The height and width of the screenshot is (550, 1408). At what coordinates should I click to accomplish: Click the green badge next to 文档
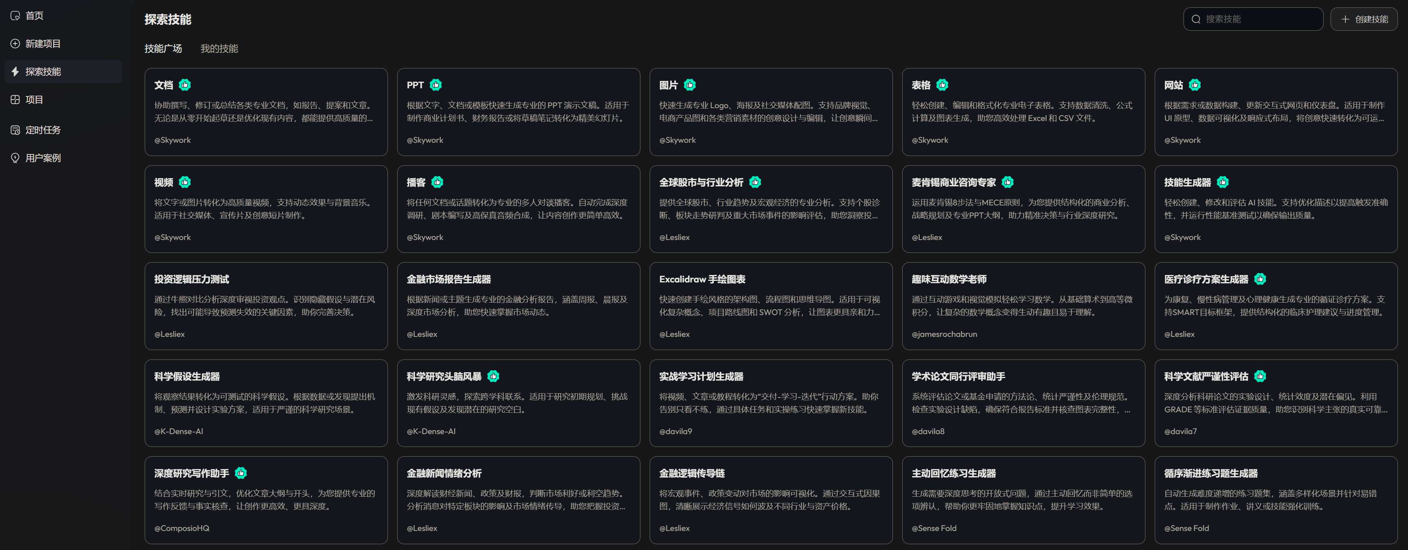click(x=185, y=85)
